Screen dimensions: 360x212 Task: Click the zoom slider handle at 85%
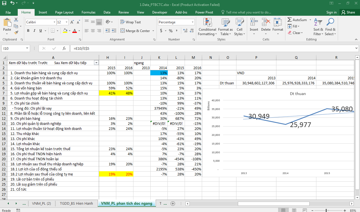(x=326, y=210)
